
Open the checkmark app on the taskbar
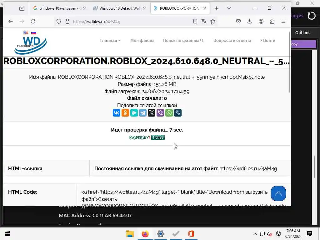point(176,234)
